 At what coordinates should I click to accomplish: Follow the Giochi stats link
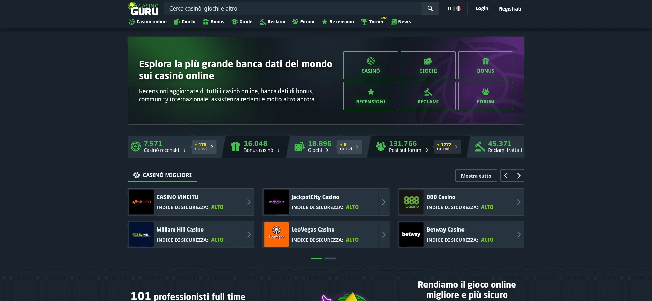pyautogui.click(x=318, y=150)
